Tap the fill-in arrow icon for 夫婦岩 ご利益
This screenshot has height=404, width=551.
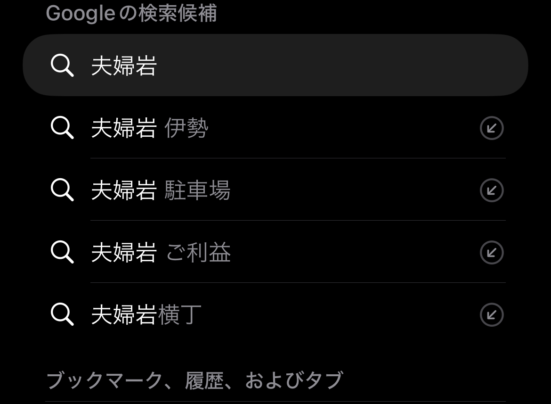492,252
